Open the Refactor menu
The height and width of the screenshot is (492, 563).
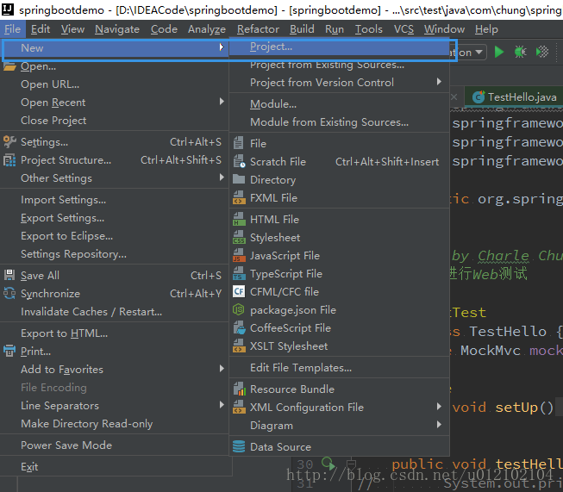[258, 29]
